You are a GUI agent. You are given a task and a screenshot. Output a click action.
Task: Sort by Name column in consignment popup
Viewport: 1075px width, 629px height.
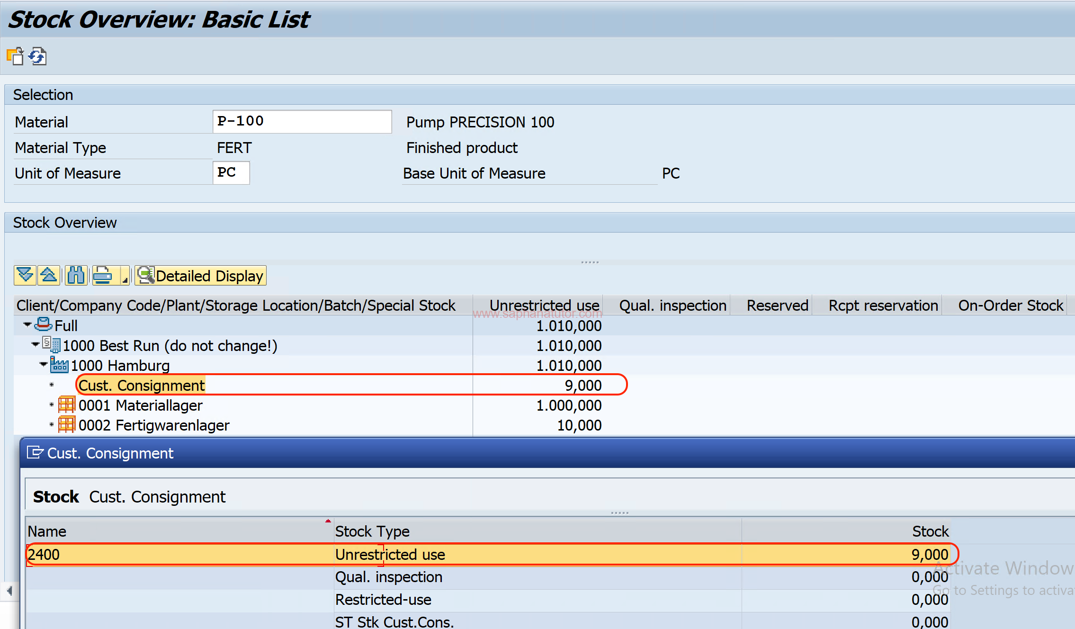point(179,531)
